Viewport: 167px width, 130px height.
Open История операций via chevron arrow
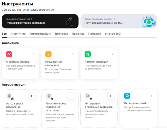pyautogui.click(x=112, y=54)
